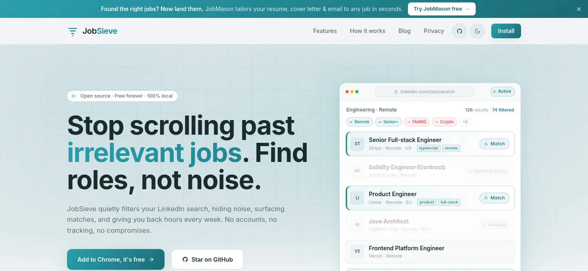Click the Try JobMason free button
Viewport: 588px width, 271px height.
click(x=442, y=9)
